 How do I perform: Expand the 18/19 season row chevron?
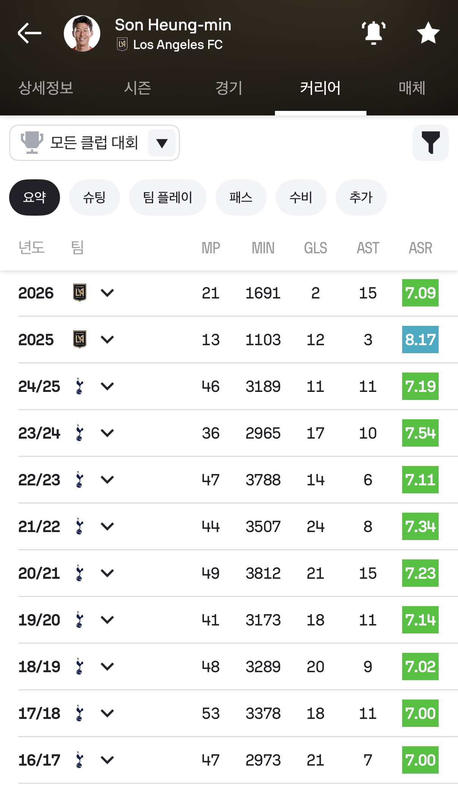107,666
